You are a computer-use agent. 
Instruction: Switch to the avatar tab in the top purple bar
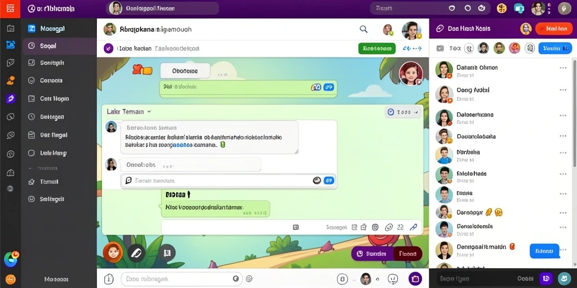pos(162,8)
